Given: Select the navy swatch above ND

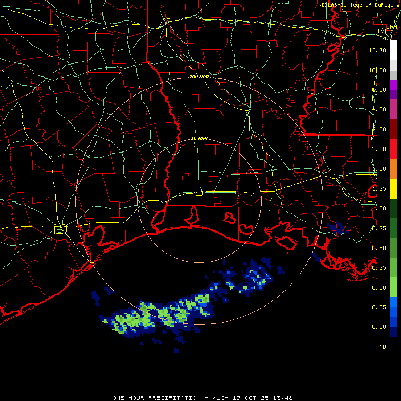Looking at the screenshot, I should [393, 331].
